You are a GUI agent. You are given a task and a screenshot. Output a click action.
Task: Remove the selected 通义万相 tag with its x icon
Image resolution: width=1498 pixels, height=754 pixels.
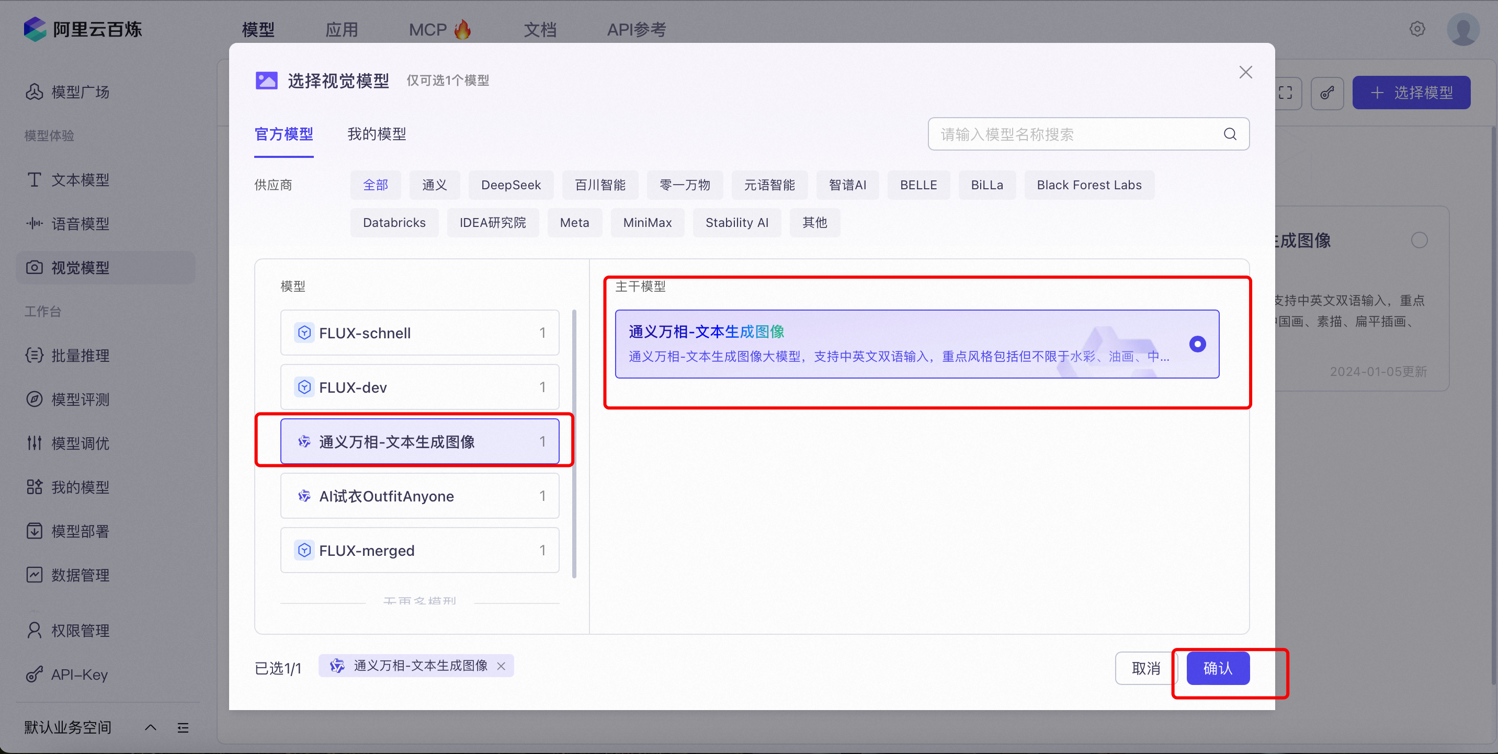point(501,666)
